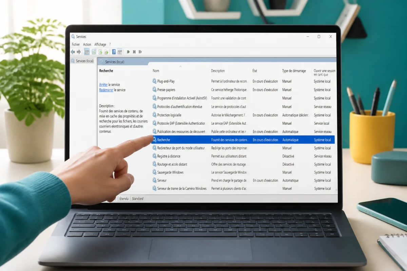Image resolution: width=407 pixels, height=271 pixels.
Task: Switch to the Standard tab
Action: point(137,199)
